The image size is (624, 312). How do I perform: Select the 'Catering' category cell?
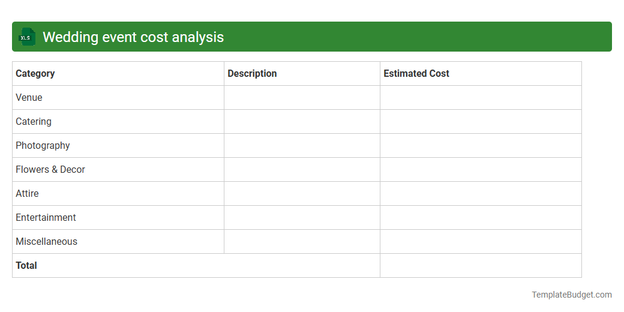[x=118, y=121]
